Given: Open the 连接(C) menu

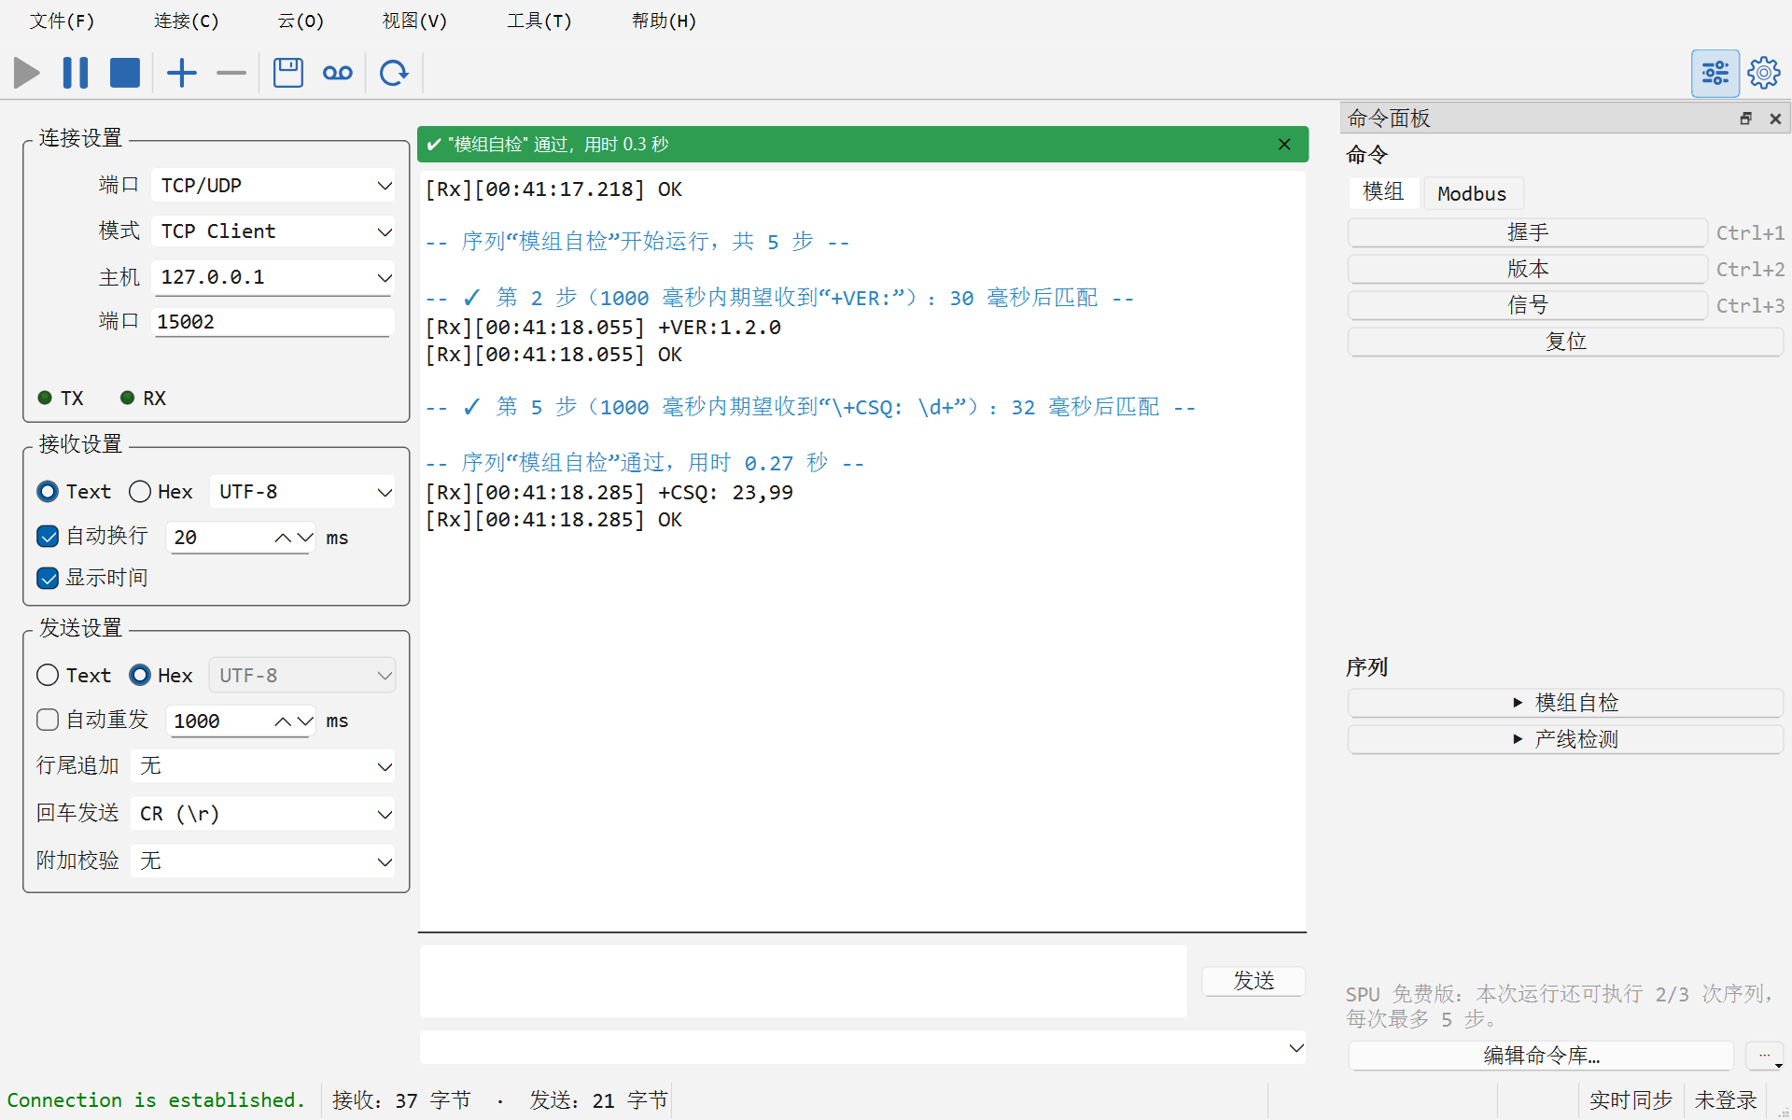Looking at the screenshot, I should tap(186, 21).
